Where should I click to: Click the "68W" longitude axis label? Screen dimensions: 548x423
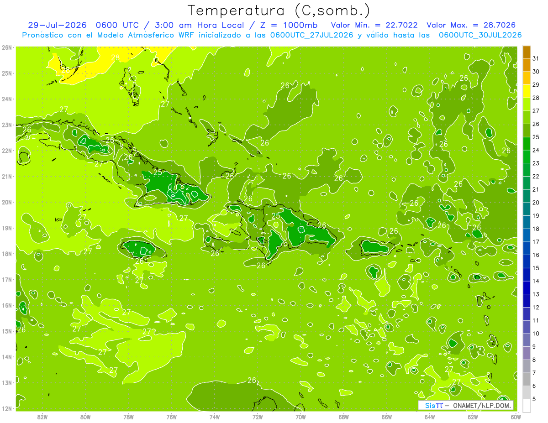click(344, 417)
